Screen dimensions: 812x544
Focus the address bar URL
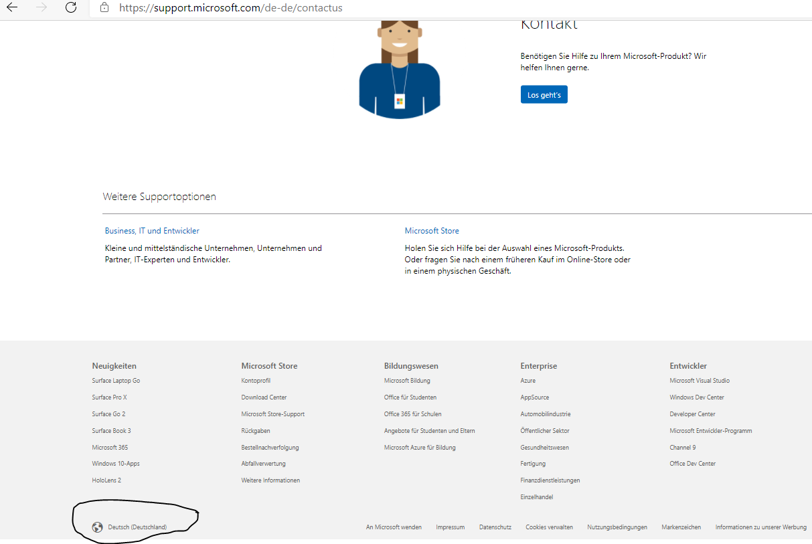(x=231, y=8)
